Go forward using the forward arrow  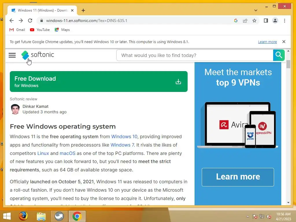(x=21, y=21)
